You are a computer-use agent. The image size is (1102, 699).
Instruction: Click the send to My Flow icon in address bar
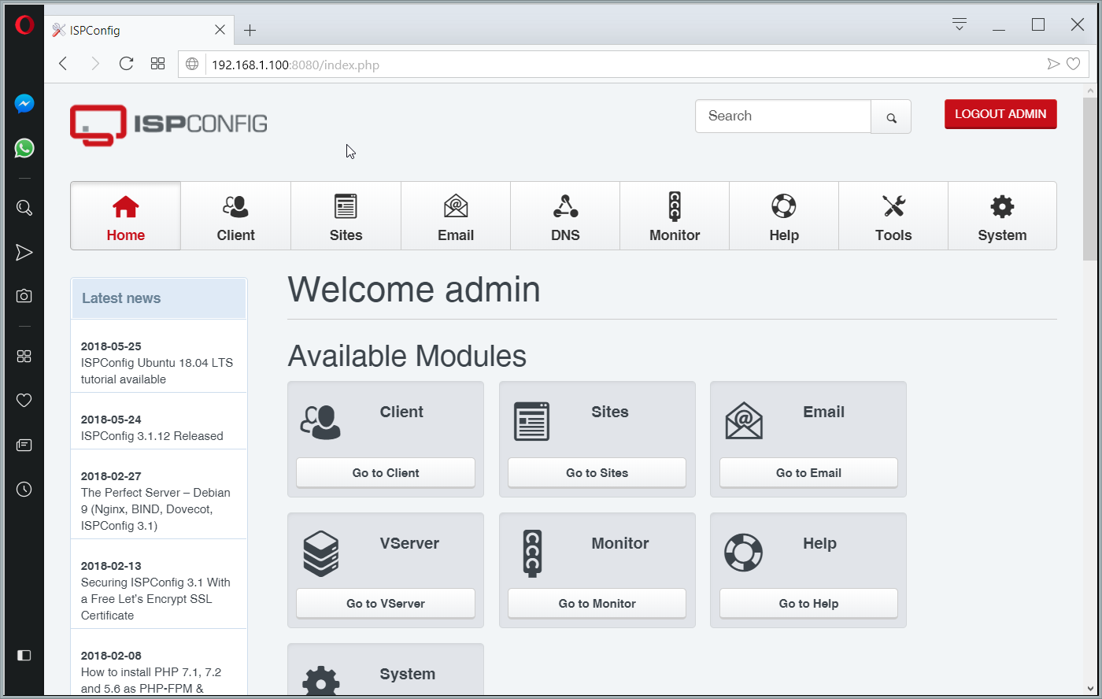[x=1053, y=64]
